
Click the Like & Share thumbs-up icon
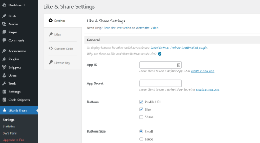4,110
